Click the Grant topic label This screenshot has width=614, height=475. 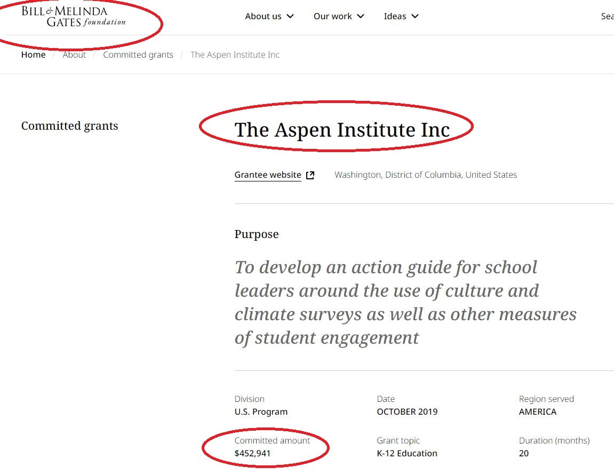(x=398, y=440)
